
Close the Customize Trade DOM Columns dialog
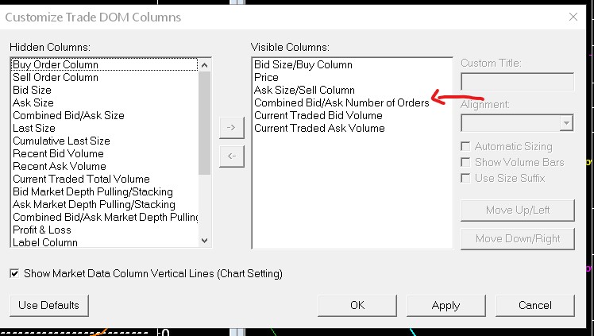pos(573,17)
